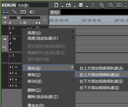Select 在上方添加视音频轨道(A) submenu item
128x107 pixels.
click(x=101, y=68)
